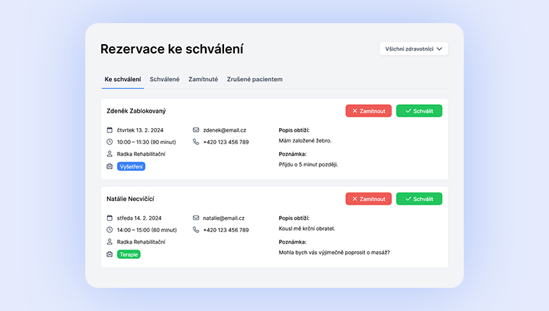Show the Zrušené pacientem tab
Image resolution: width=549 pixels, height=311 pixels.
click(x=254, y=79)
